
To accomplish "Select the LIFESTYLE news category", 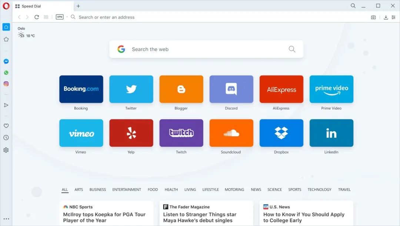I will [210, 190].
